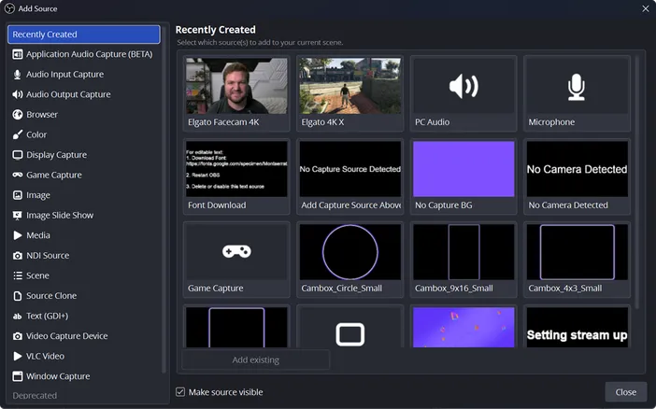Click the Browser globe icon

point(17,115)
